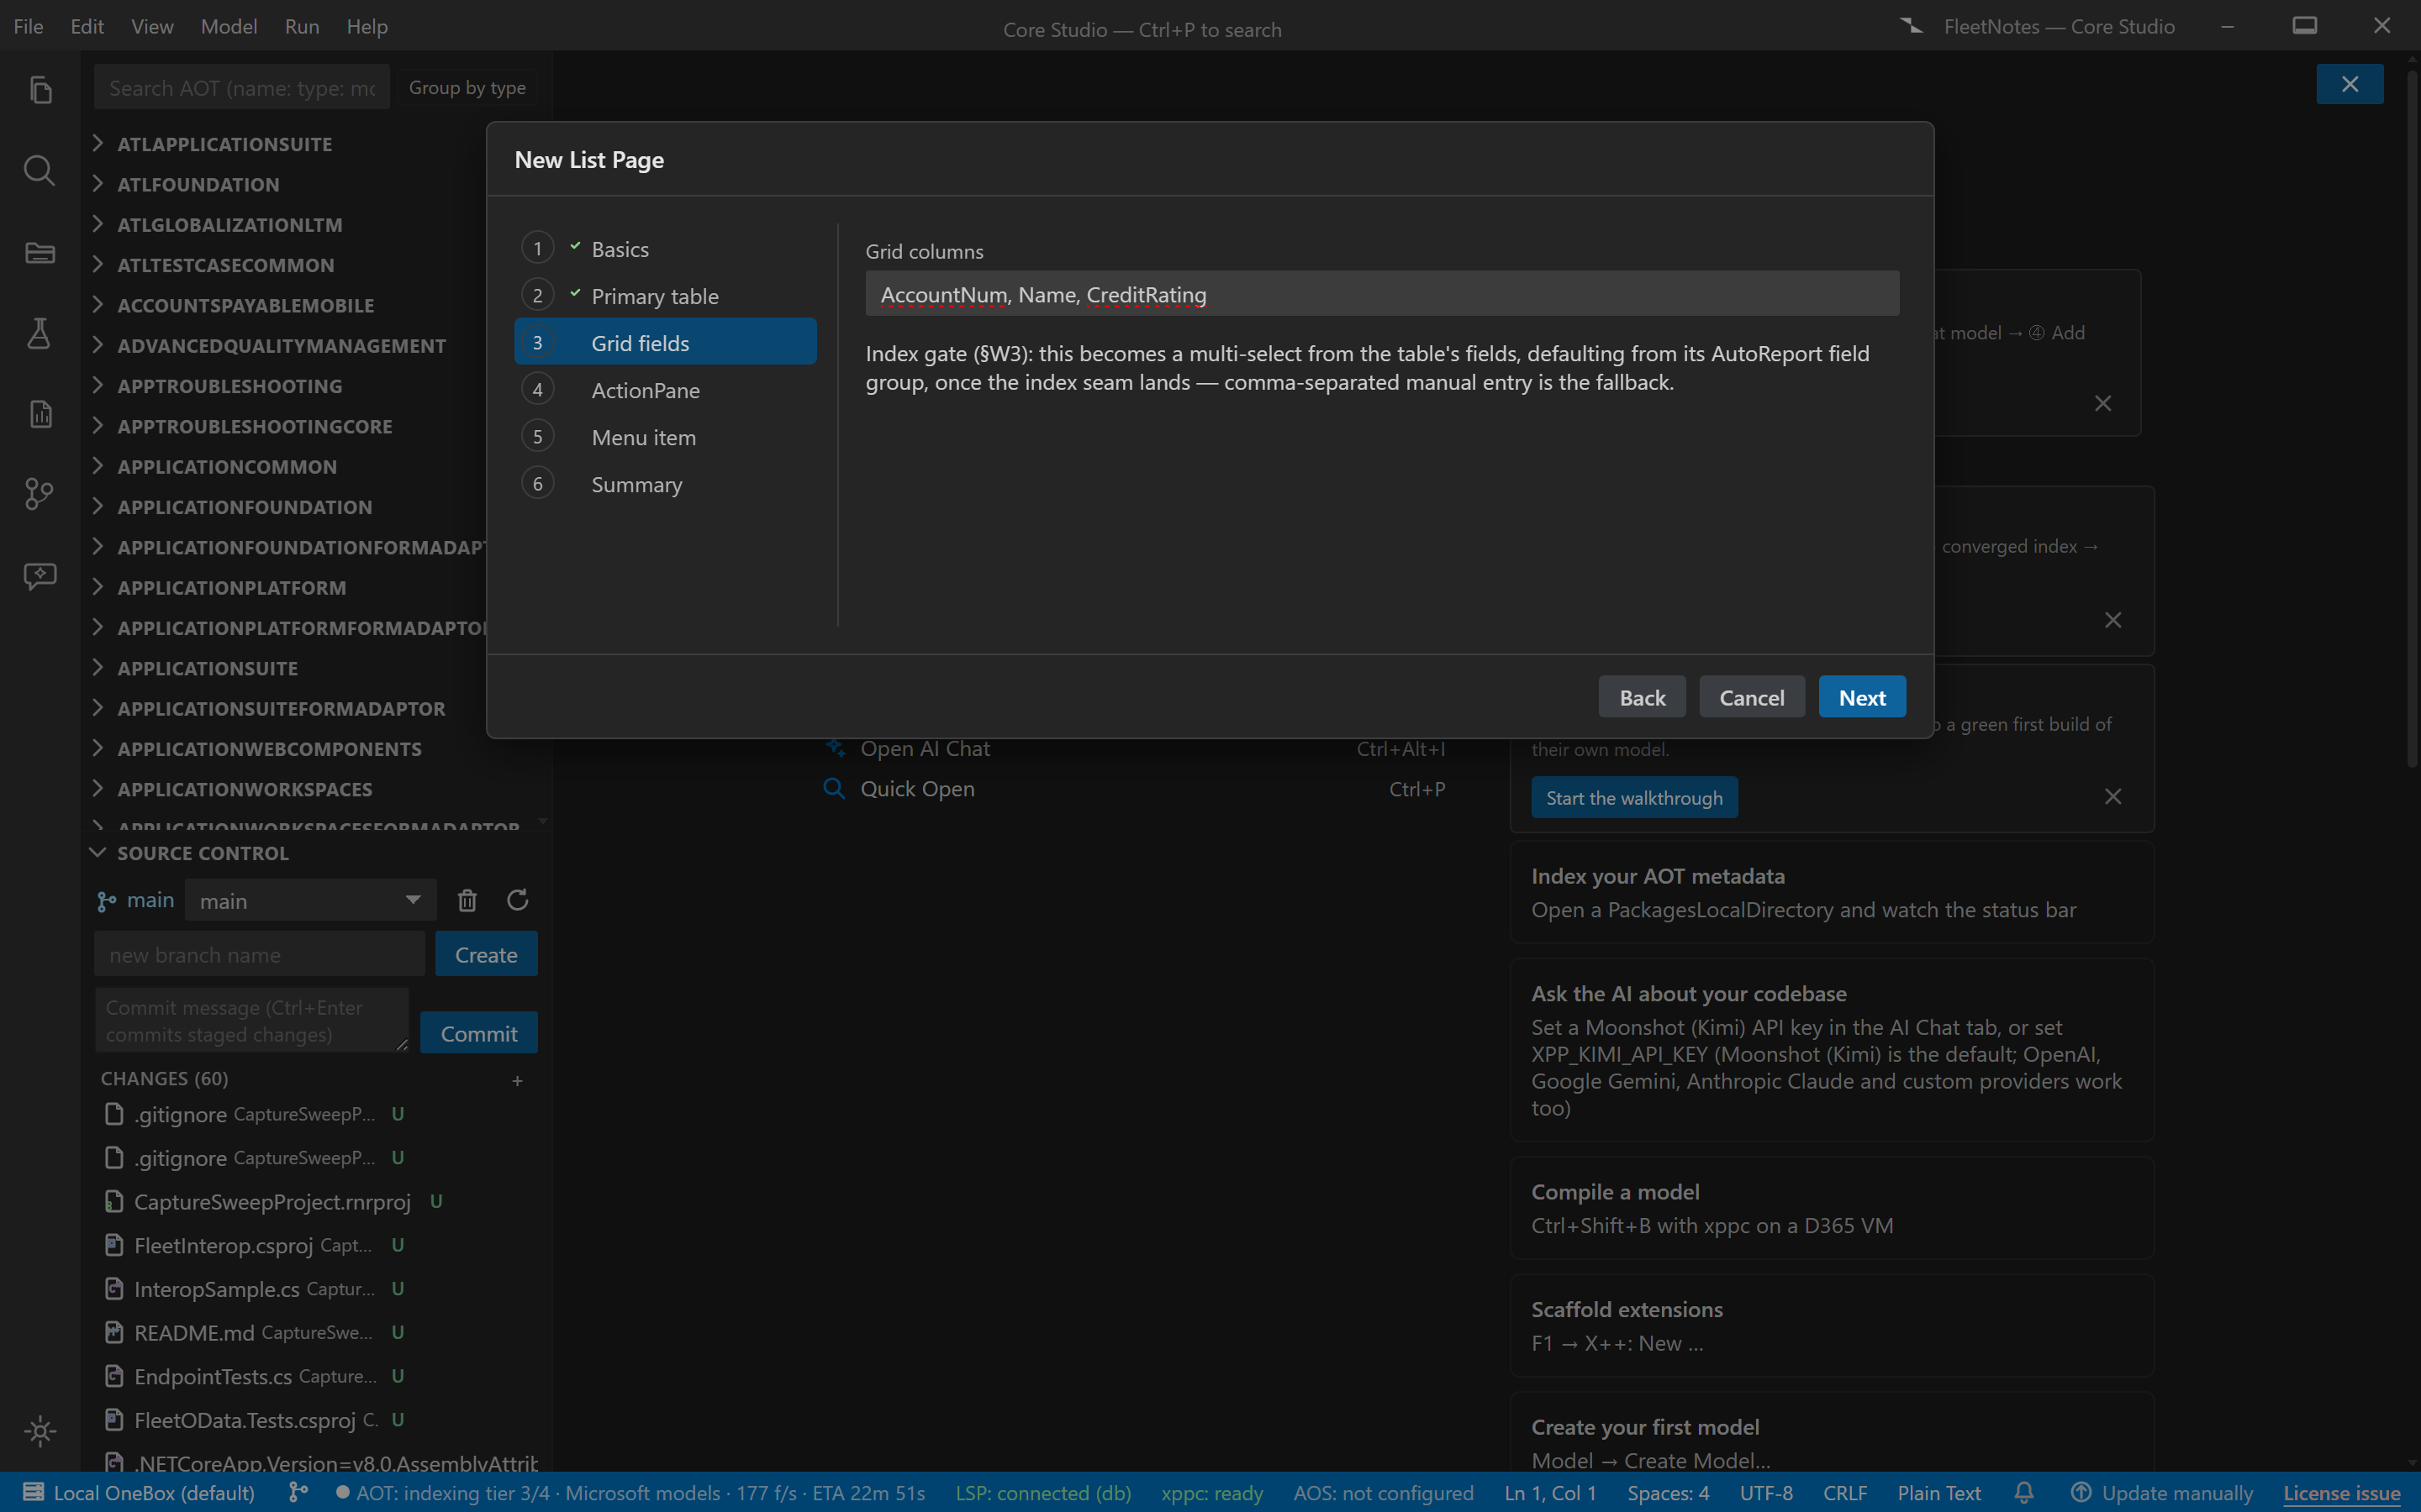Open CaptureSweepProject.rnrproj in changes list
The height and width of the screenshot is (1512, 2421).
pos(272,1201)
